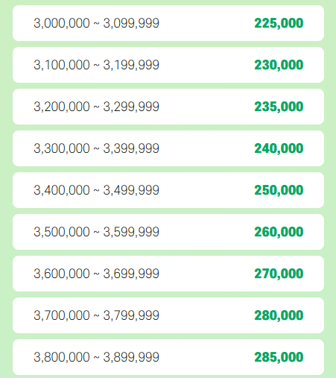The height and width of the screenshot is (378, 336).
Task: Click empty middle of the 3,700,000 card
Action: tap(206, 315)
